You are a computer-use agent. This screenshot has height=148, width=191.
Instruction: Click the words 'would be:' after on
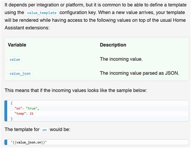point(60,129)
